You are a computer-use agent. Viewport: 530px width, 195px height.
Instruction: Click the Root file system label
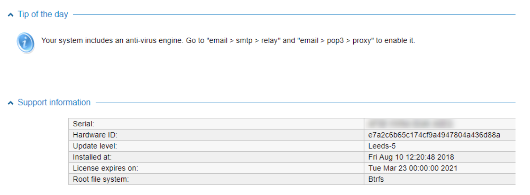pyautogui.click(x=101, y=179)
